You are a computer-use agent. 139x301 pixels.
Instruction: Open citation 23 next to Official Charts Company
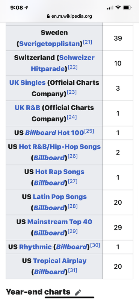pos(72,92)
